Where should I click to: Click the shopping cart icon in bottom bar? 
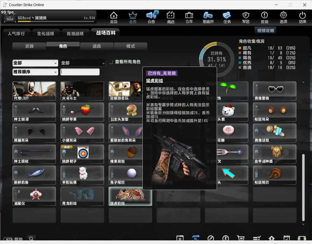(x=241, y=238)
